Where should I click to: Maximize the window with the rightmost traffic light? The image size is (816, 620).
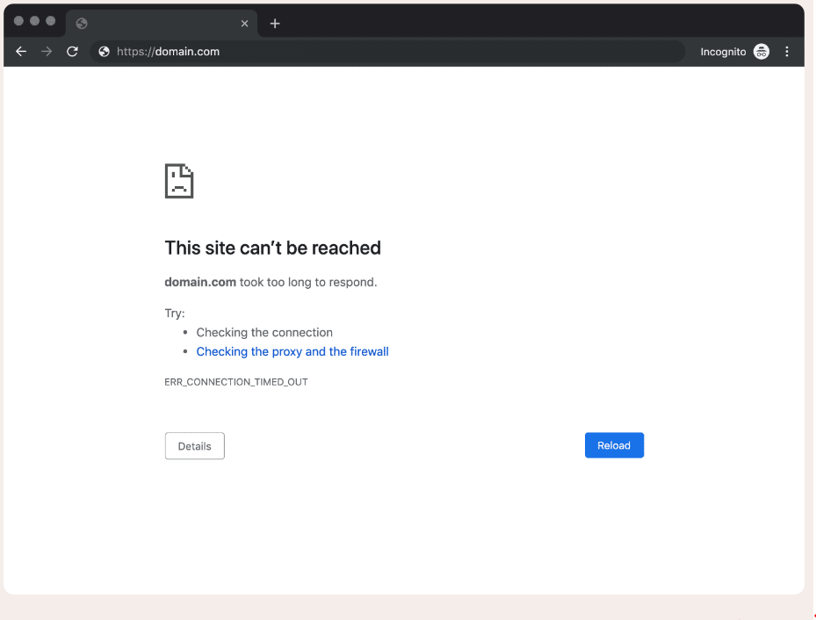51,21
